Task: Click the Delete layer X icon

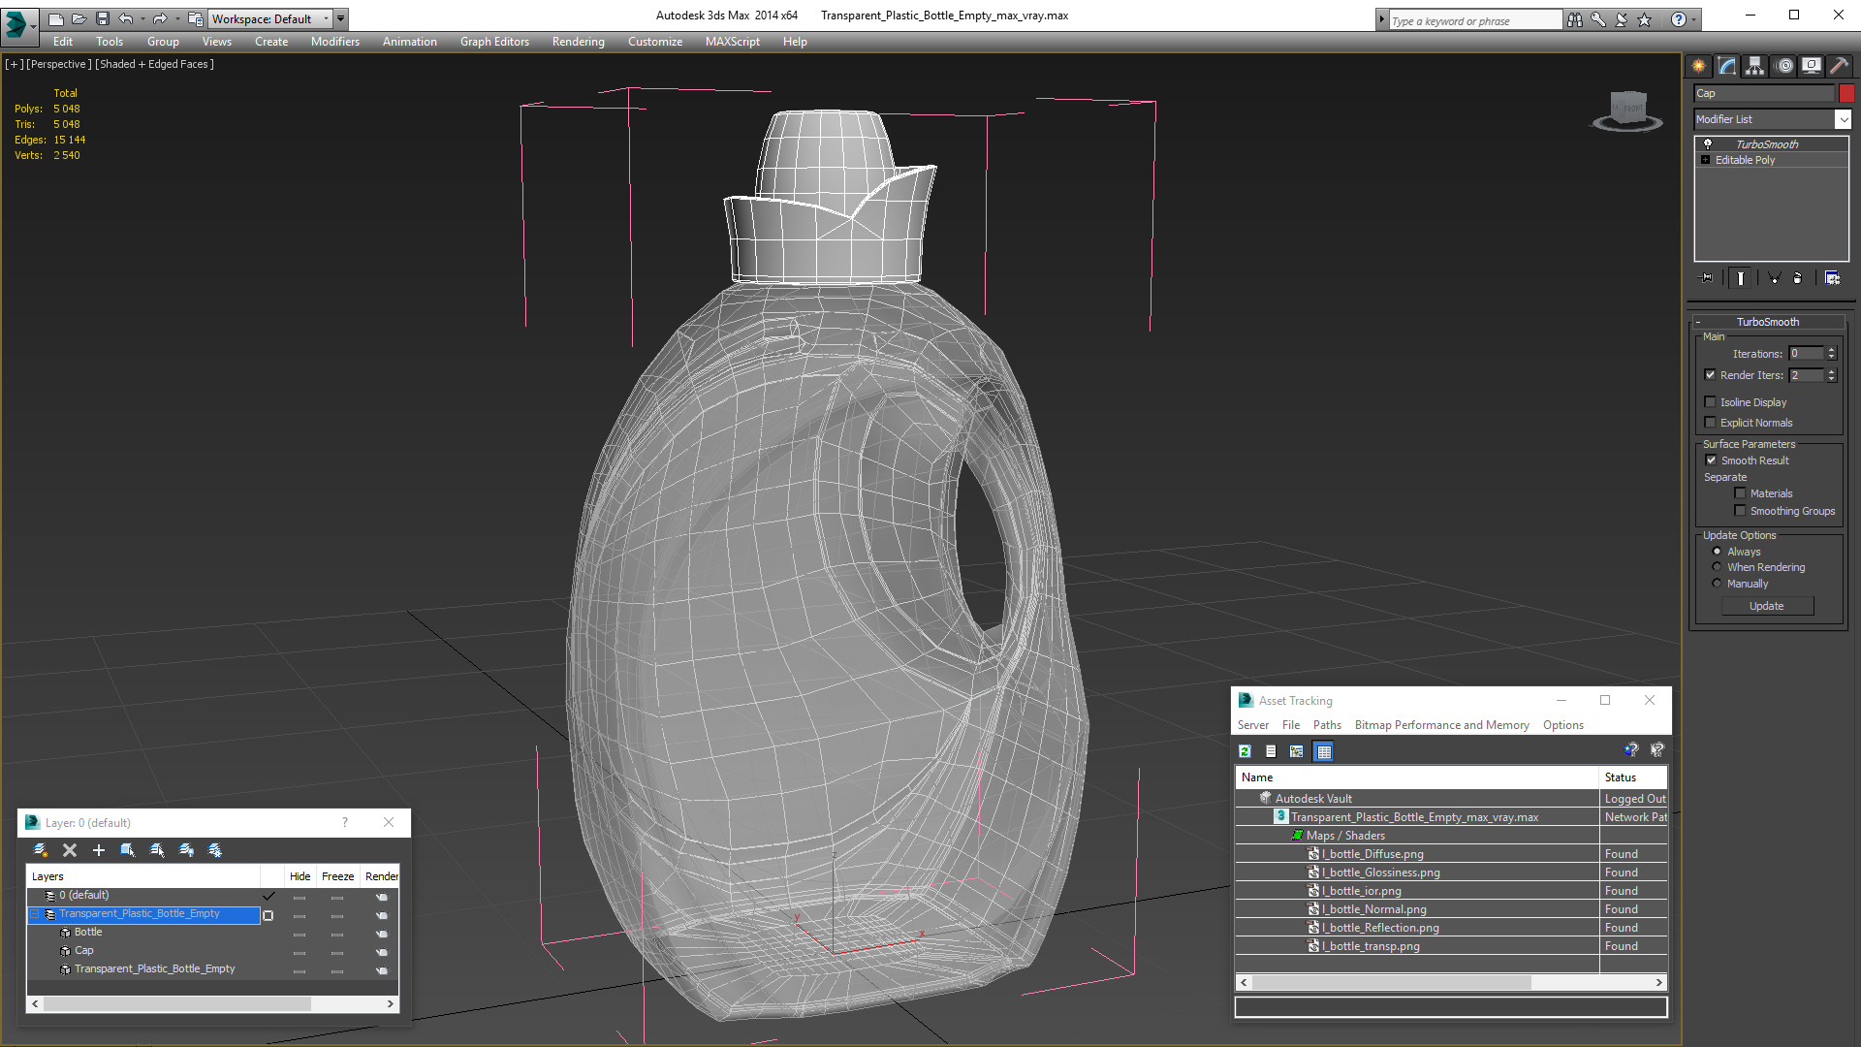Action: [70, 850]
